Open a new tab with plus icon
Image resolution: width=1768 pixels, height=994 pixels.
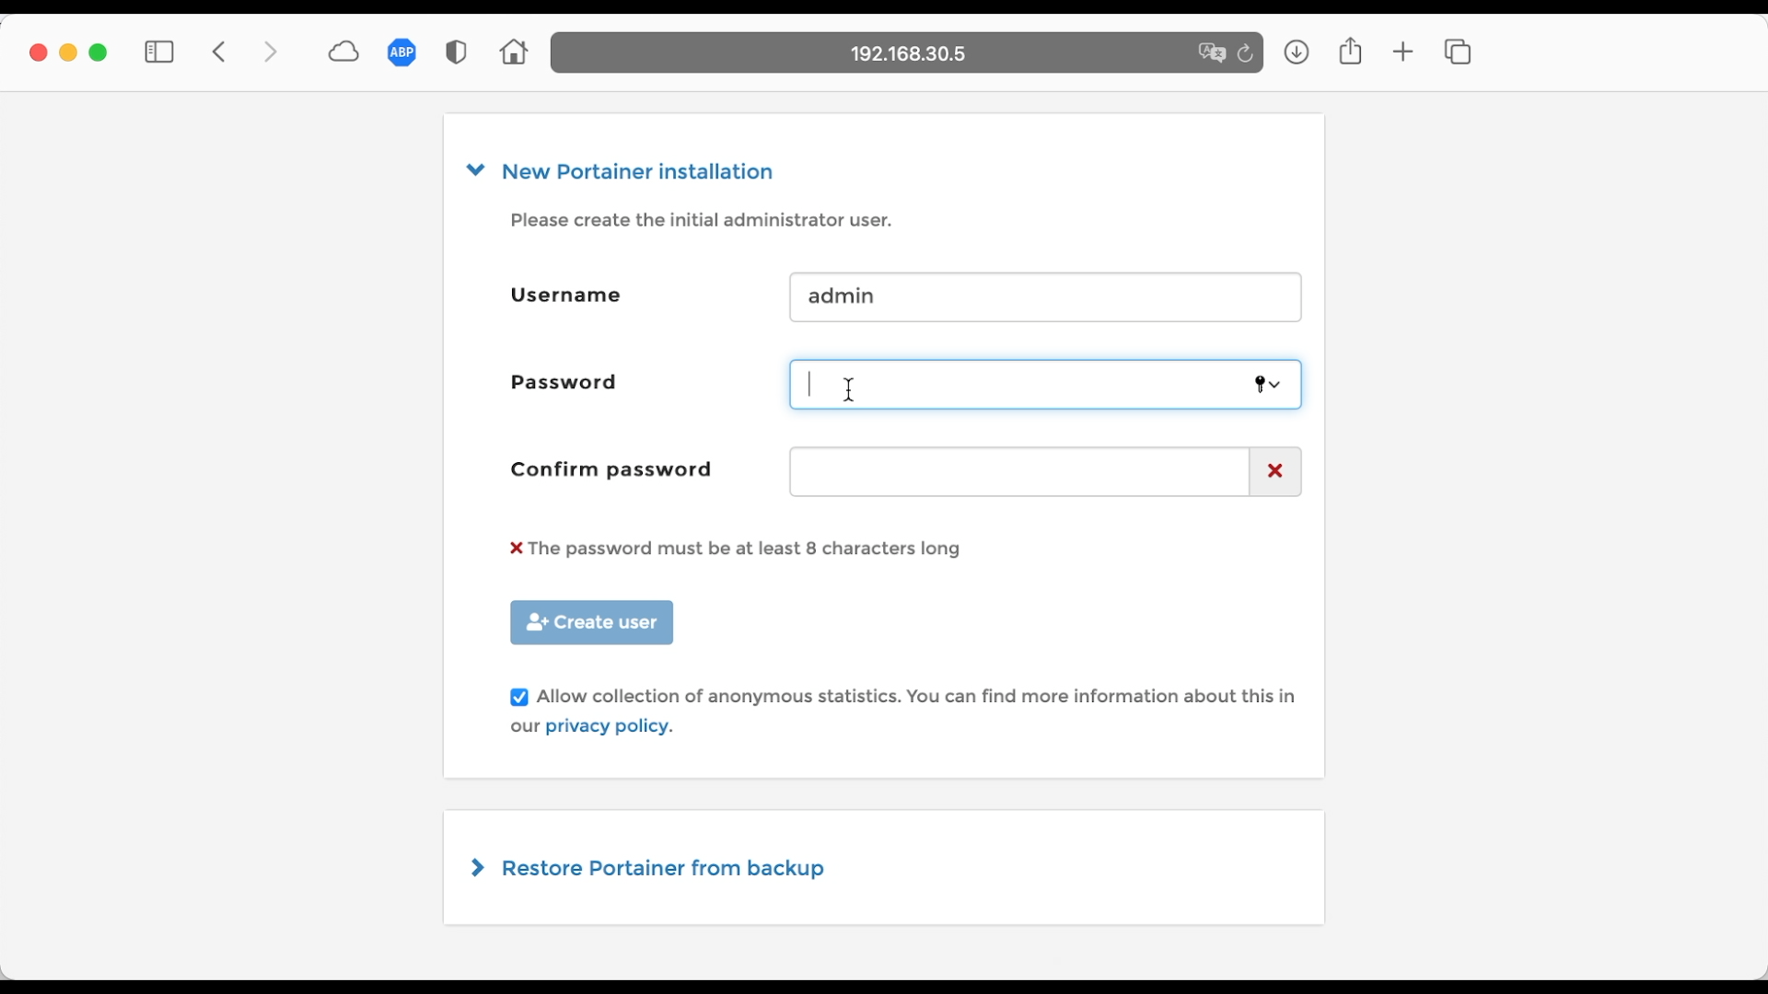coord(1402,52)
